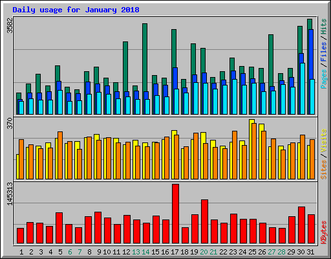Click weekend day 28 label
Viewport: 331px width, 259px height.
[281, 252]
